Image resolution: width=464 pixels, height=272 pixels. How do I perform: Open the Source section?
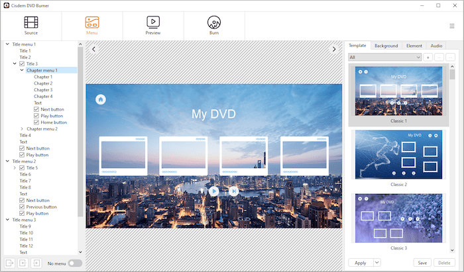30,25
